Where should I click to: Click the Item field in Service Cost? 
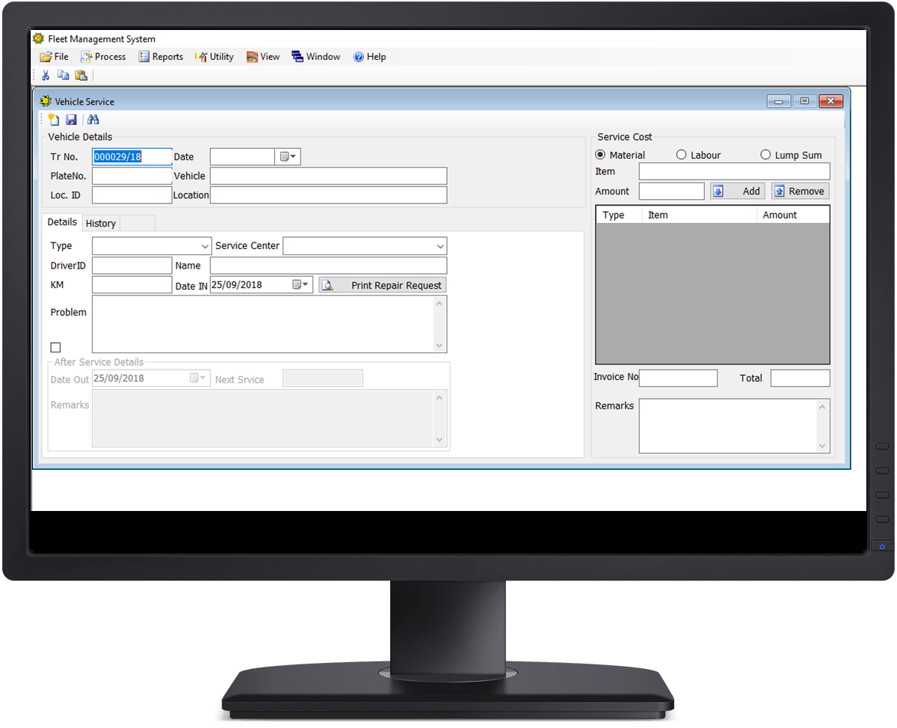pos(735,171)
